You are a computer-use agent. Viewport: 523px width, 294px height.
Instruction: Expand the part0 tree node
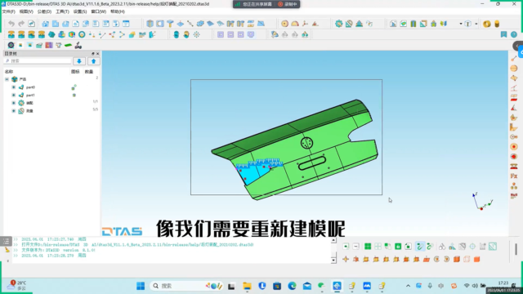point(14,87)
